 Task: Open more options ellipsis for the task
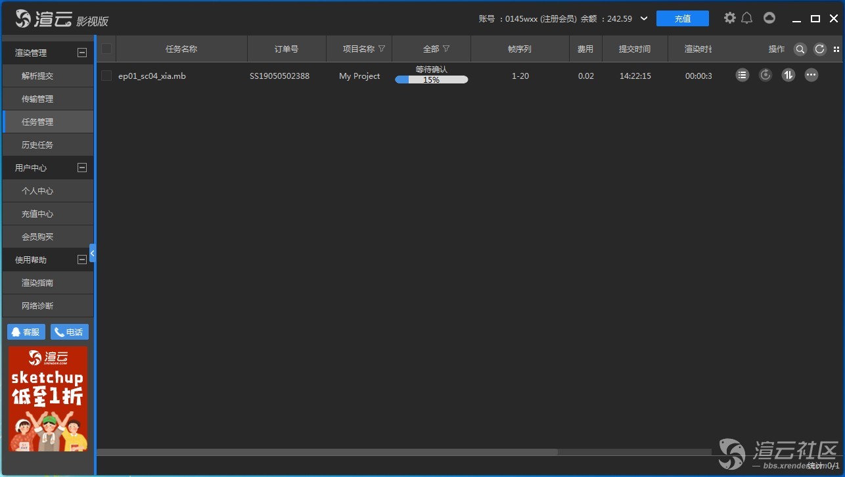coord(811,75)
